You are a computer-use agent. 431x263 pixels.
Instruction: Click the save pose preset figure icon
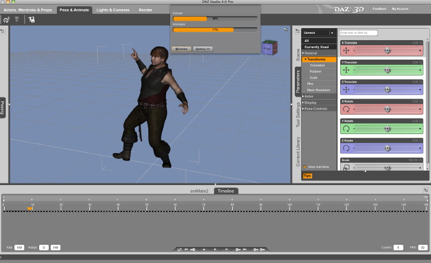coord(32,19)
